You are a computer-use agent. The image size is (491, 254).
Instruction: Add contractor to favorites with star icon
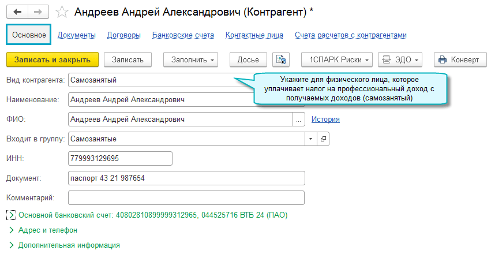63,12
